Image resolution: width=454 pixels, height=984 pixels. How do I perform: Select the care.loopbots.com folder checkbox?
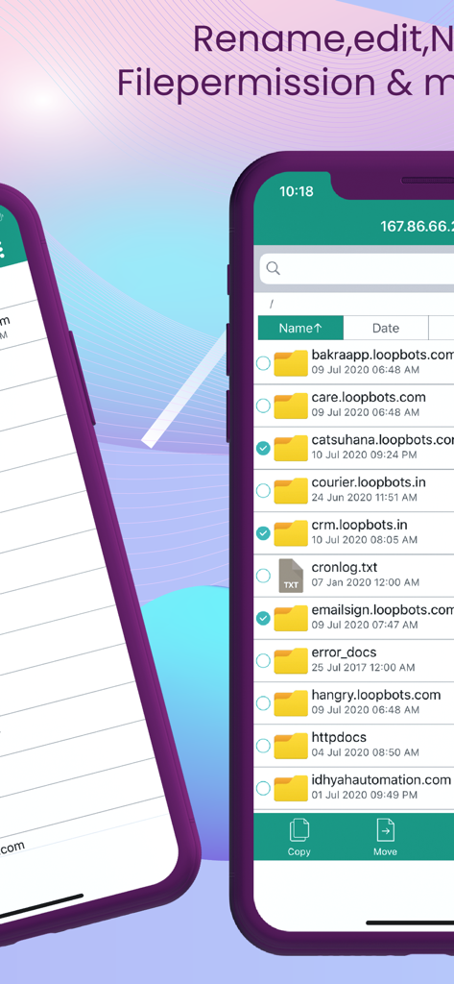pos(263,406)
